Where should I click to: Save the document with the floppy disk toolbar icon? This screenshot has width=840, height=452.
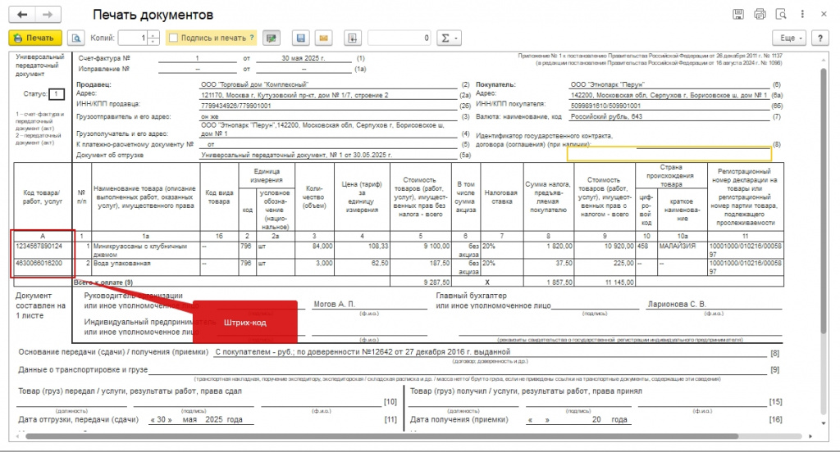[x=300, y=38]
